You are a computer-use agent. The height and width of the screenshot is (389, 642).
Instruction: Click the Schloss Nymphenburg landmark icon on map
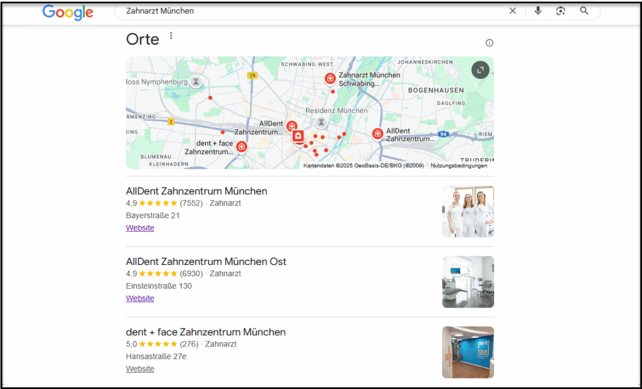tap(196, 82)
